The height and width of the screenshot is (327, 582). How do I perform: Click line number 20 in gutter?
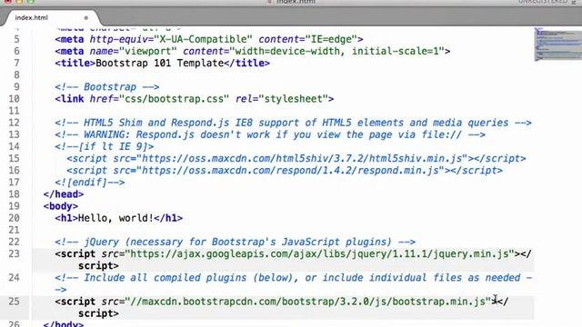coord(15,218)
